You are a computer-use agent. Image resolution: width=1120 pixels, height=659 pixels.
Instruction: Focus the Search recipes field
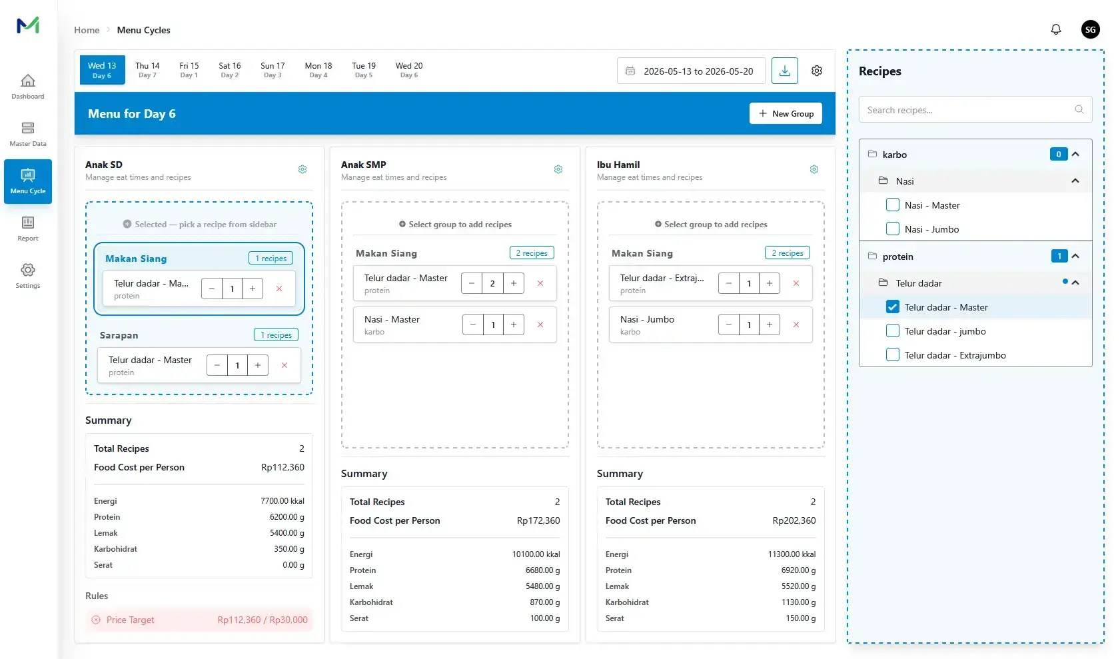coord(975,110)
